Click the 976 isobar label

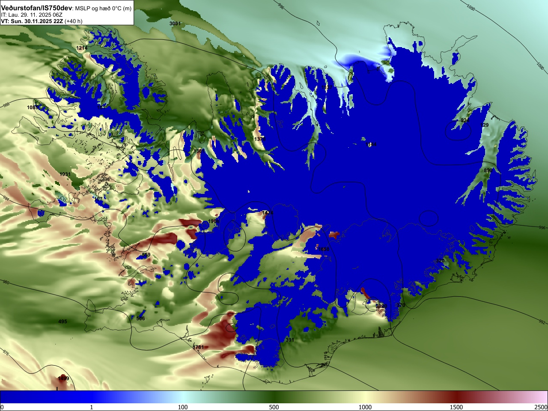click(6, 352)
